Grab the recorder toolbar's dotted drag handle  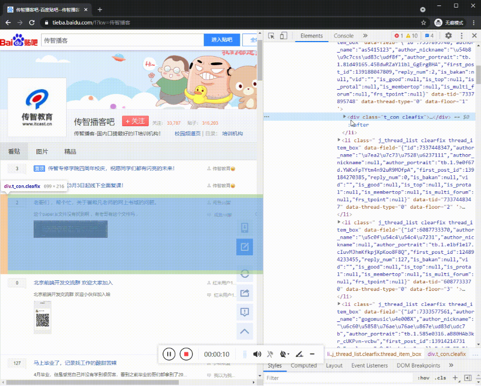coord(245,354)
